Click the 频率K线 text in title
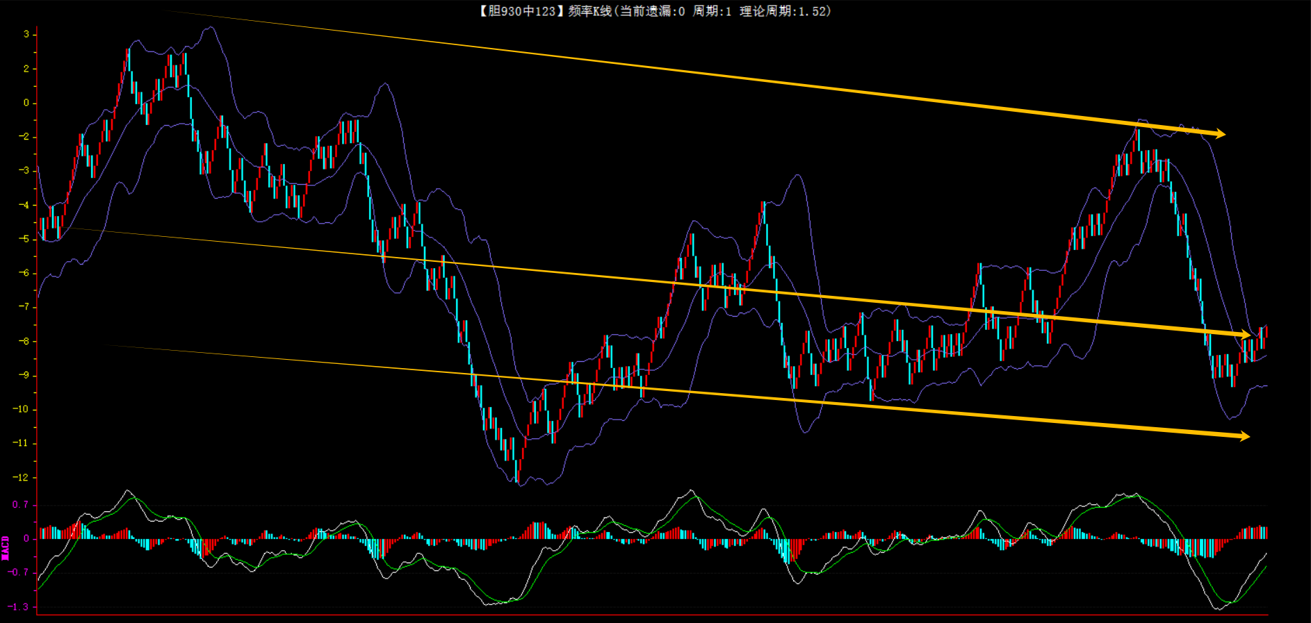 [x=589, y=11]
